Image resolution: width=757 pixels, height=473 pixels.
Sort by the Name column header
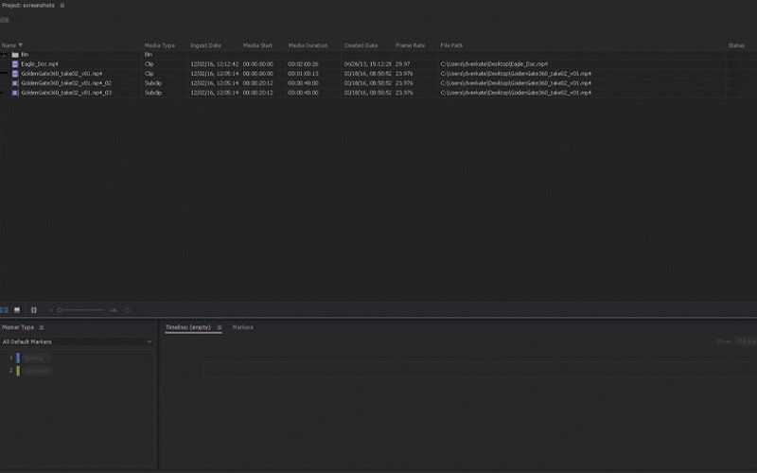pyautogui.click(x=9, y=45)
